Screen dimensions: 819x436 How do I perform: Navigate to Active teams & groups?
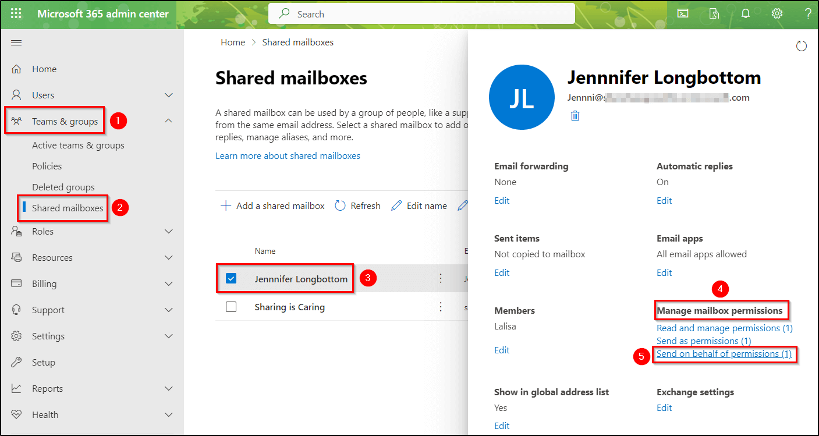point(77,145)
